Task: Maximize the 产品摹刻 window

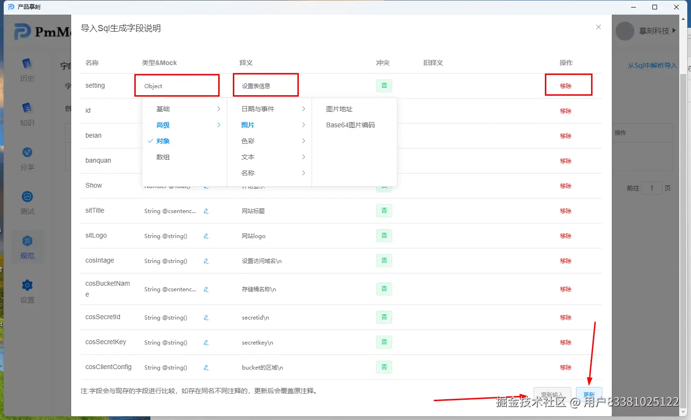Action: click(x=655, y=7)
